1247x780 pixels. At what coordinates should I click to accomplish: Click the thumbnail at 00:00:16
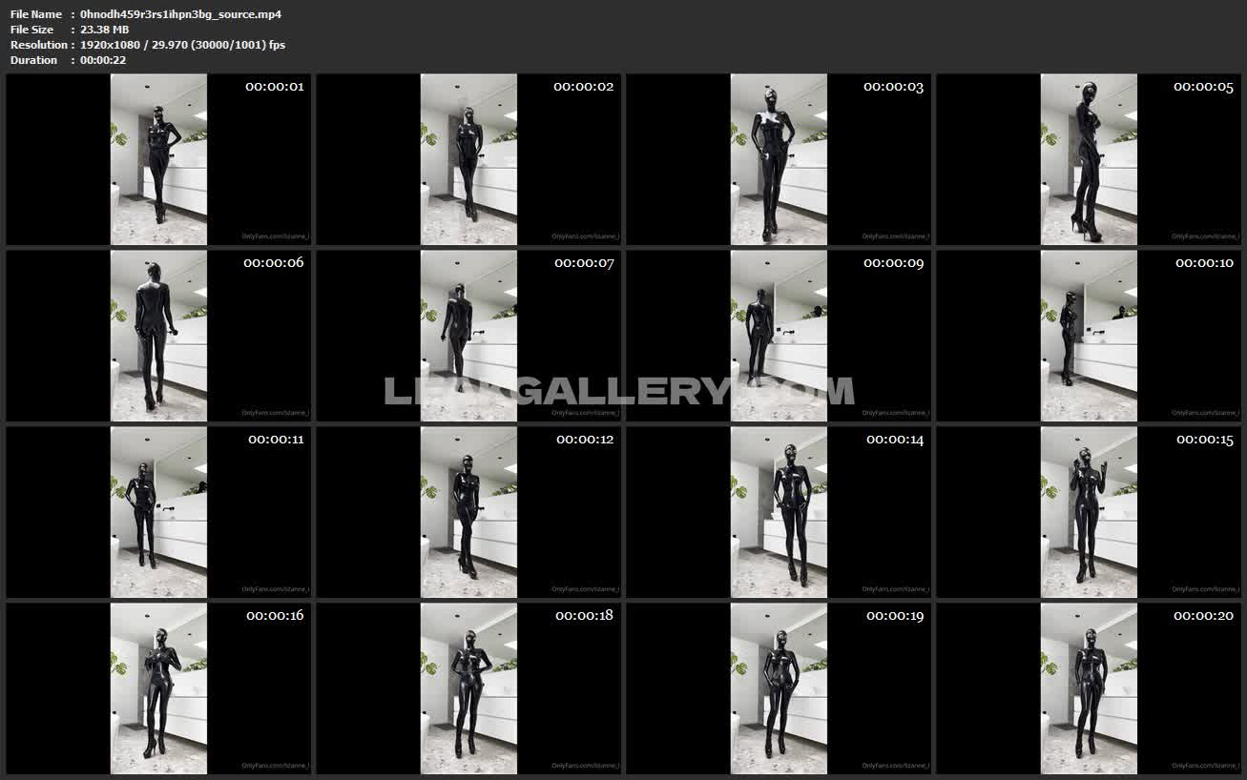click(x=158, y=688)
